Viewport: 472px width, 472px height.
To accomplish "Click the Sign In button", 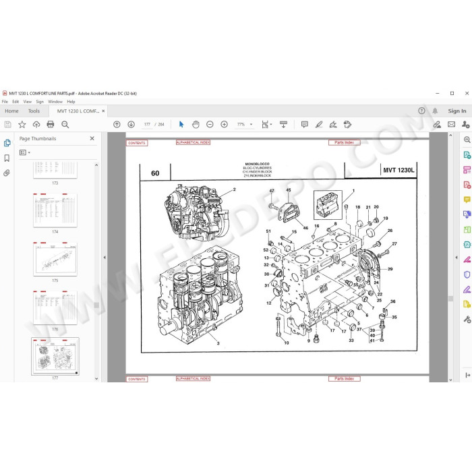I will pyautogui.click(x=457, y=111).
